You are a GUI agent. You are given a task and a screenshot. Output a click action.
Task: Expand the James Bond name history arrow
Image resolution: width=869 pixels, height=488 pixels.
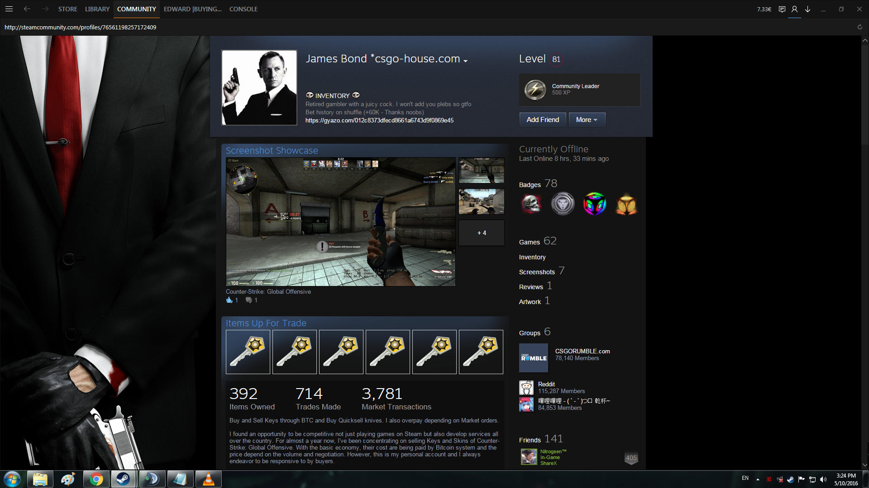[x=465, y=61]
